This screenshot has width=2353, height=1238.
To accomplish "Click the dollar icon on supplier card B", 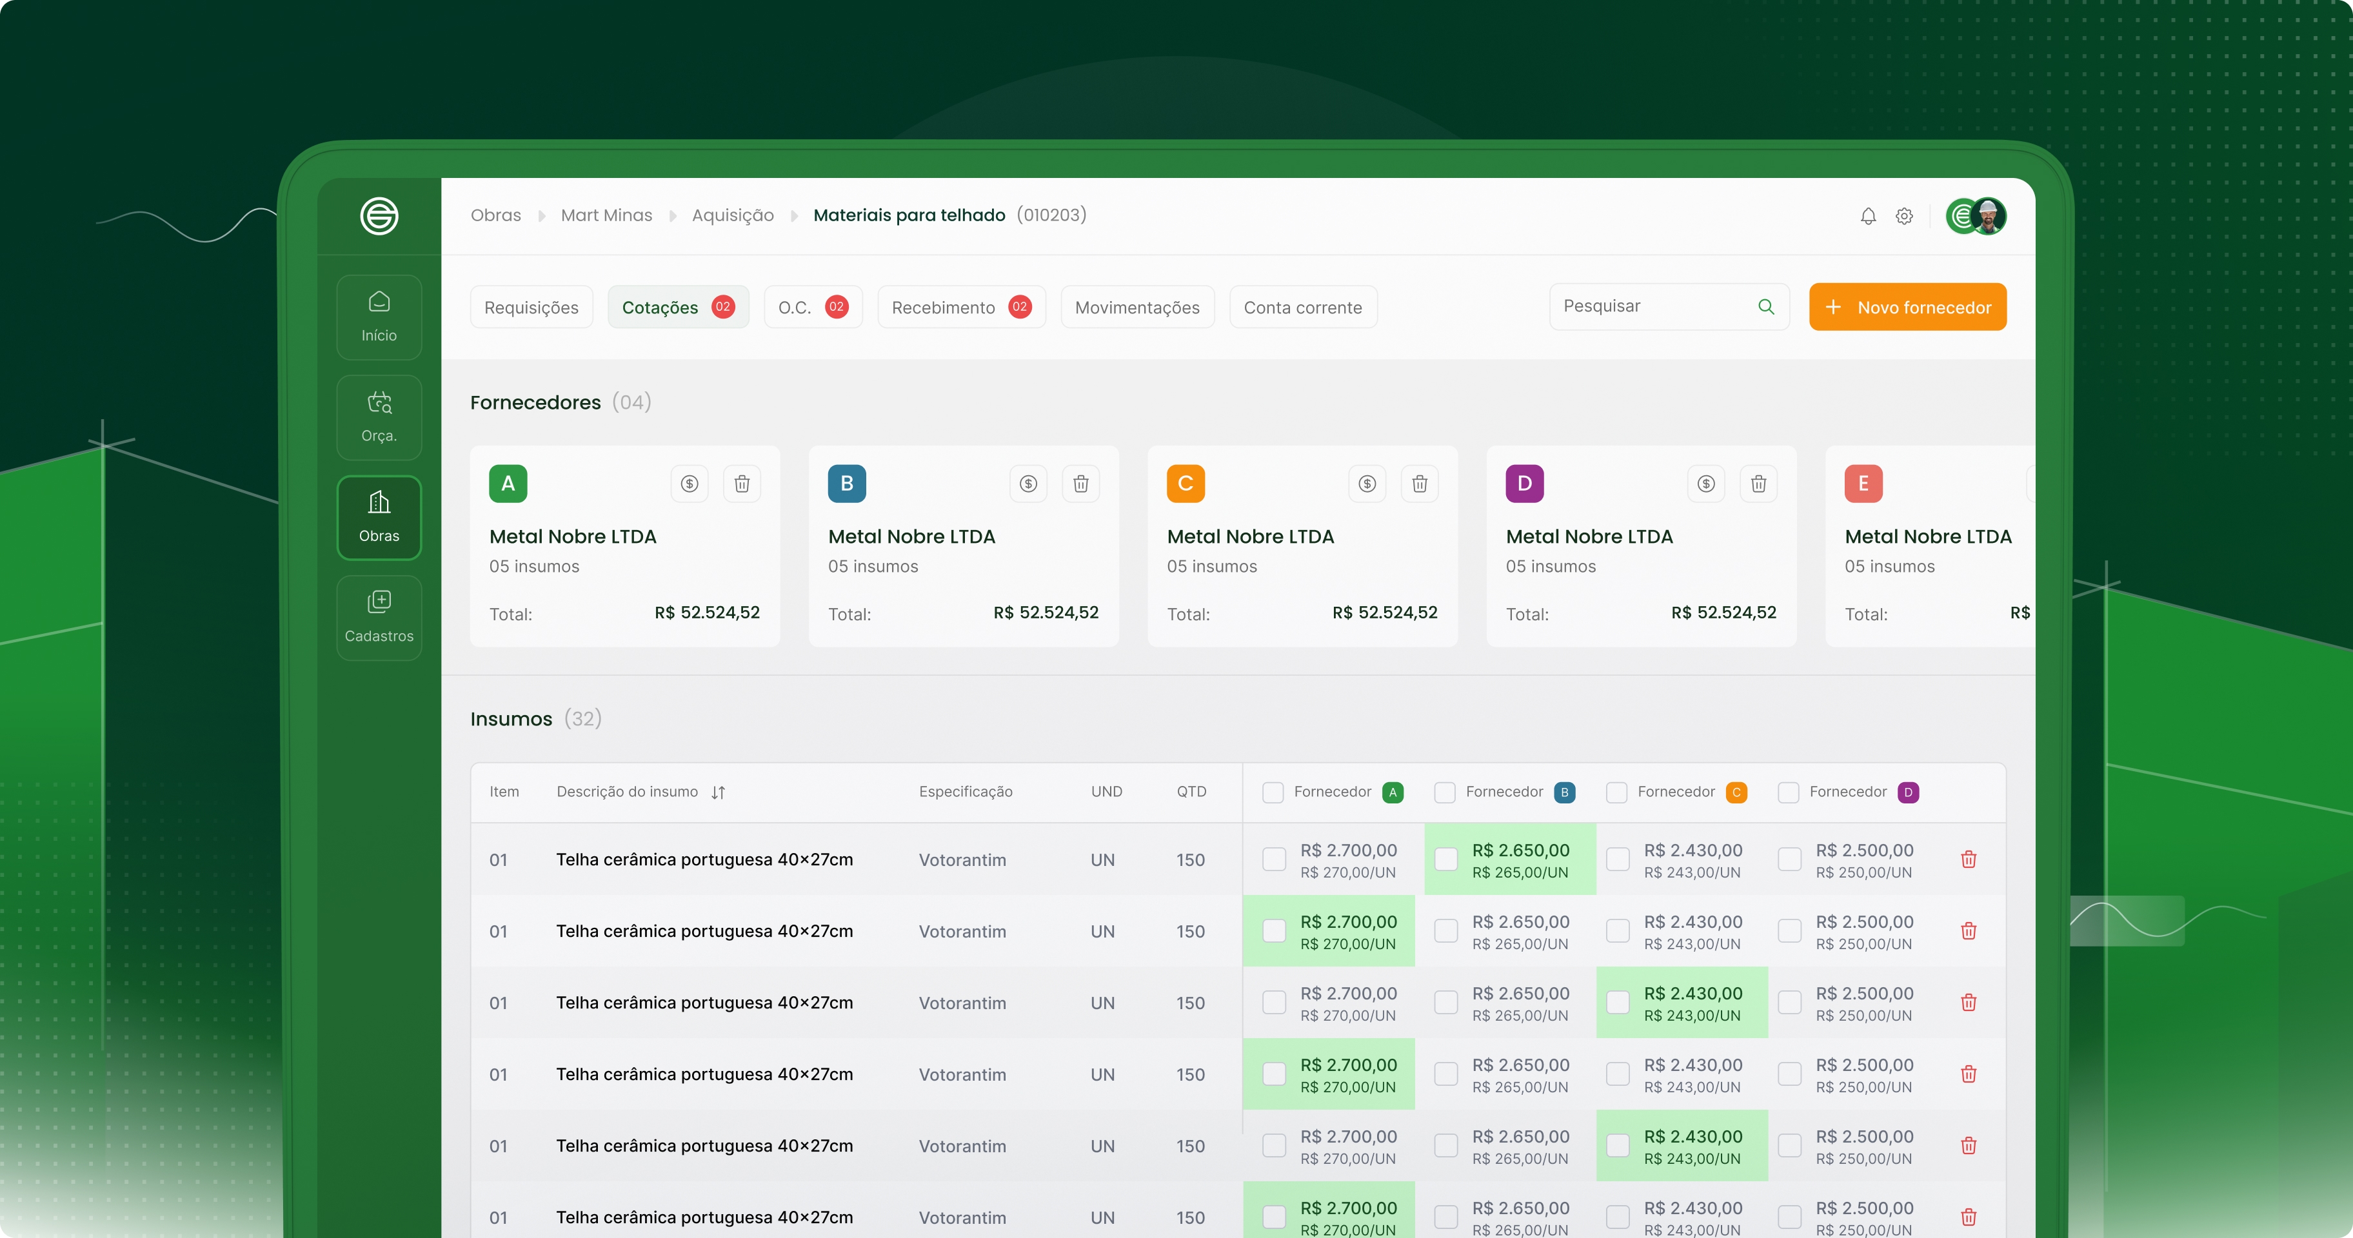I will (1029, 484).
